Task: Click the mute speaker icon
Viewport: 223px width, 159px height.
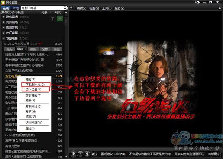Action: pyautogui.click(x=87, y=153)
